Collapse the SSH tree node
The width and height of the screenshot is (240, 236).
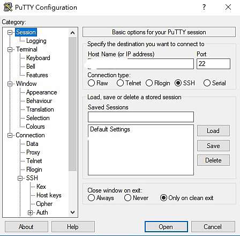20,178
